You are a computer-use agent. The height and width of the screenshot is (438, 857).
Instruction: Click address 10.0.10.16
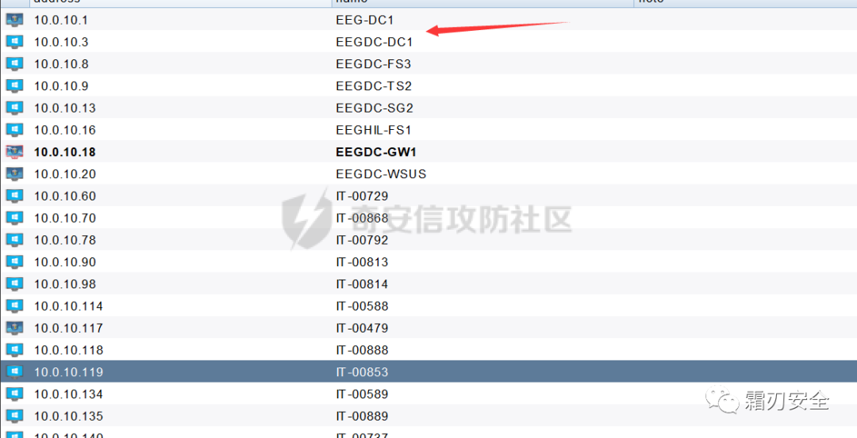click(x=64, y=130)
